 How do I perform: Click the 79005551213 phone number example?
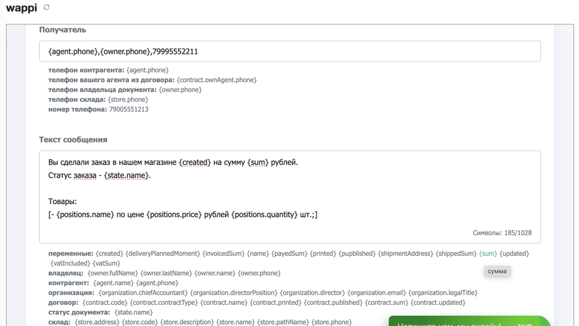[x=128, y=109]
